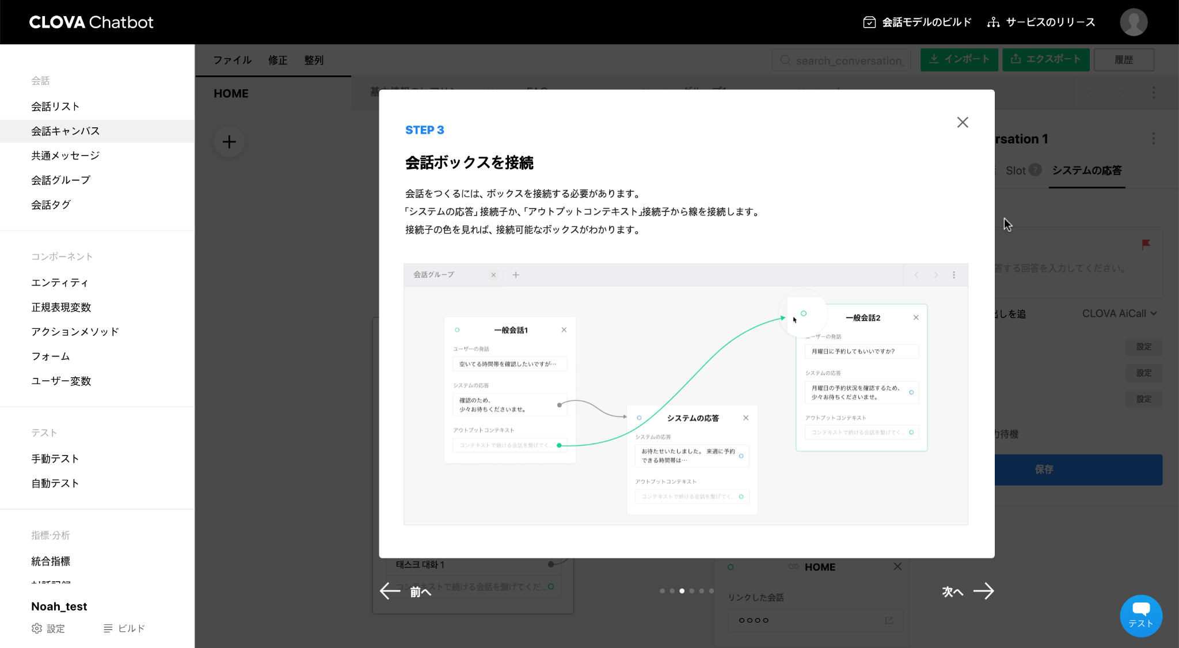Click the first 設定 button
The width and height of the screenshot is (1179, 648).
coord(1144,347)
